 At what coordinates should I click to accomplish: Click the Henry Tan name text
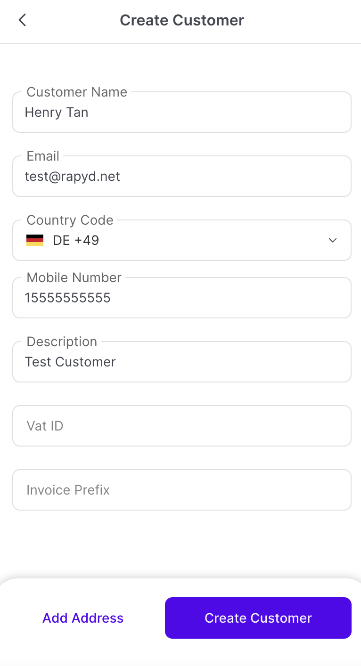(57, 113)
